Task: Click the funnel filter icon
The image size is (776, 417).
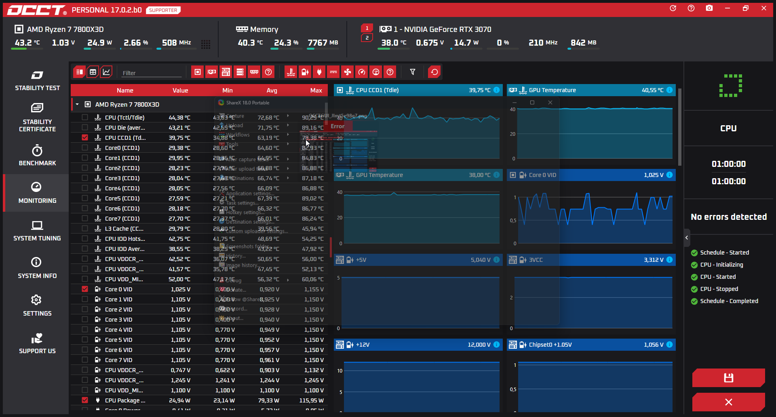Action: 413,72
